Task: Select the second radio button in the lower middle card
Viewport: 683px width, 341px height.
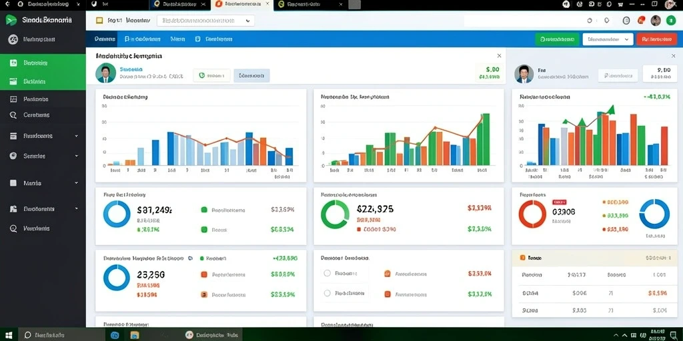Action: [327, 293]
